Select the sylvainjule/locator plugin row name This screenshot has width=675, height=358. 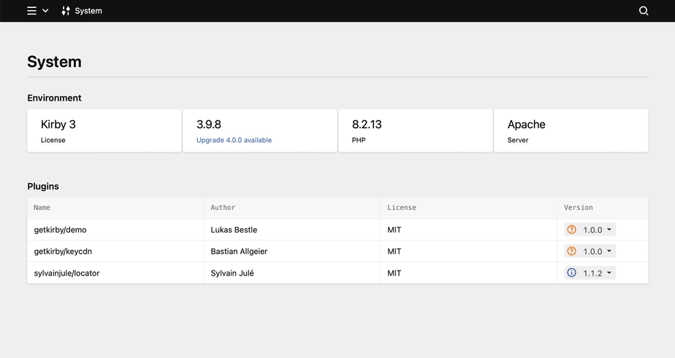click(66, 273)
